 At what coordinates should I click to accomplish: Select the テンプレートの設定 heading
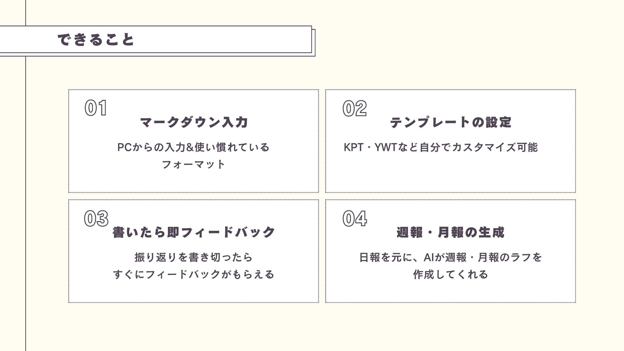450,123
